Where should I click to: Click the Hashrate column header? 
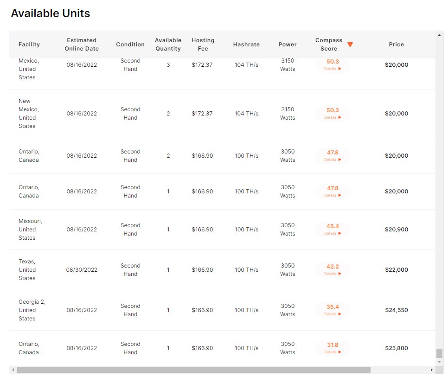(246, 44)
